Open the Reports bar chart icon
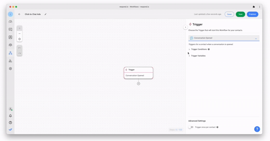Screen dimensions: 270x141 tap(10, 61)
